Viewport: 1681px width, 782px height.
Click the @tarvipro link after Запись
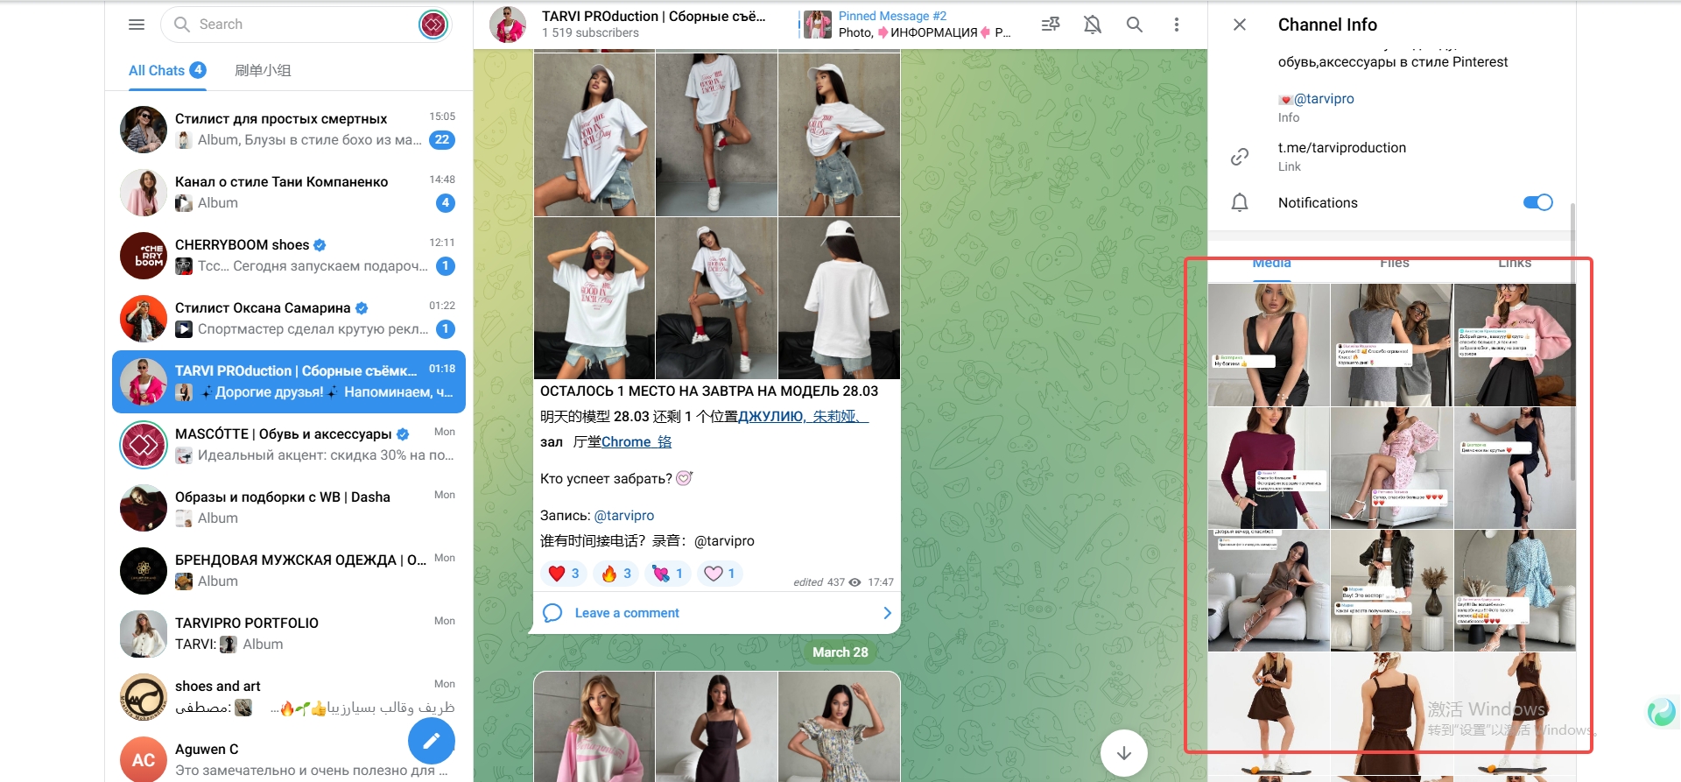[x=623, y=516]
